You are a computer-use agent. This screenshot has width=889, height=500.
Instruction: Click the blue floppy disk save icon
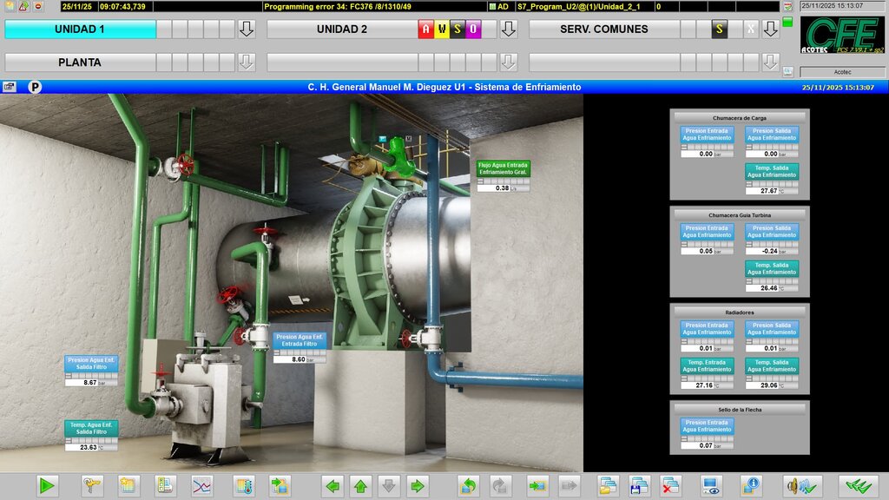click(x=638, y=486)
